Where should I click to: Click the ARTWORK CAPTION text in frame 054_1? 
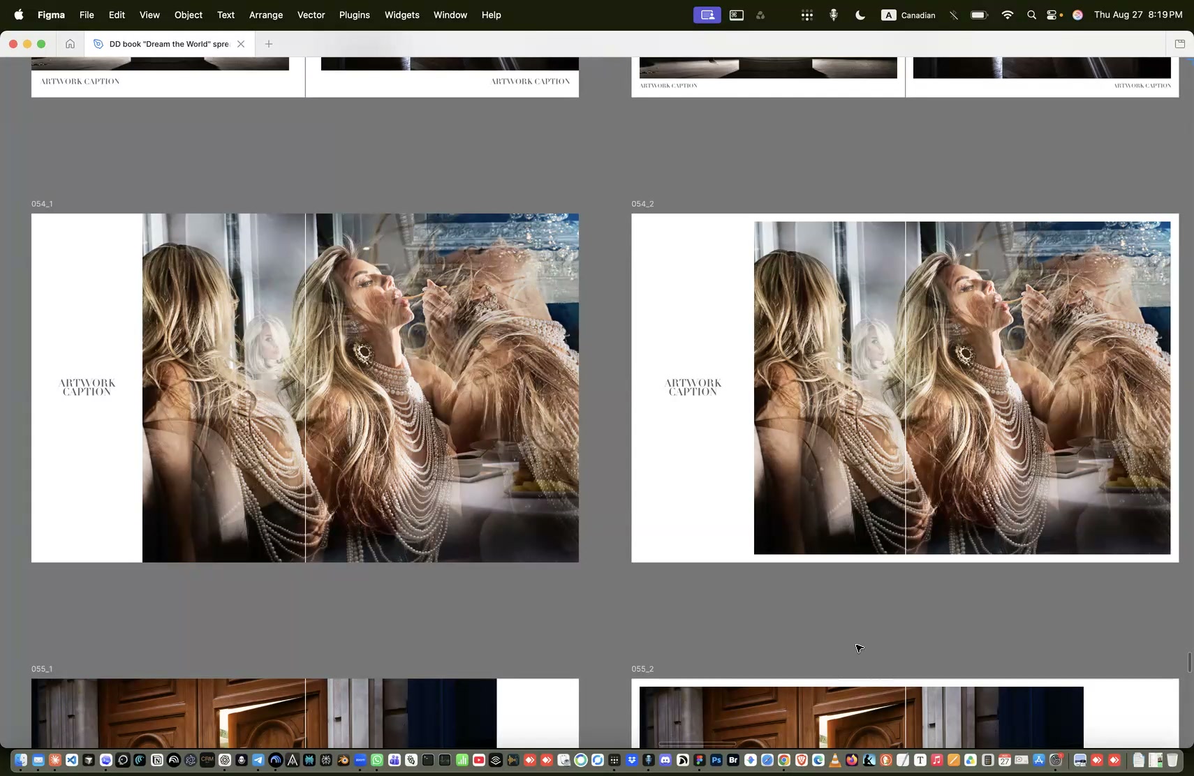(87, 387)
